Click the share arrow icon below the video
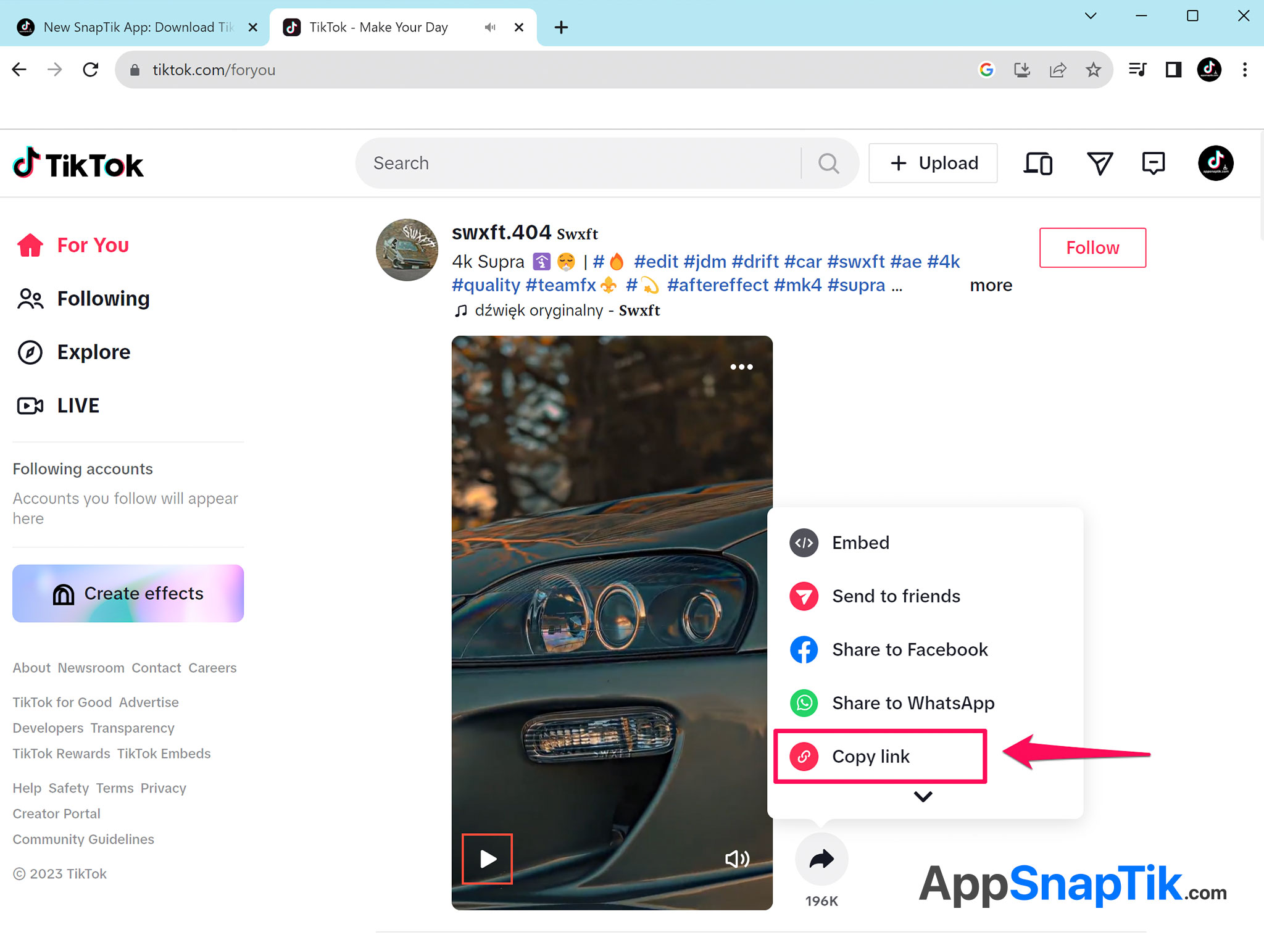This screenshot has height=948, width=1264. click(821, 859)
